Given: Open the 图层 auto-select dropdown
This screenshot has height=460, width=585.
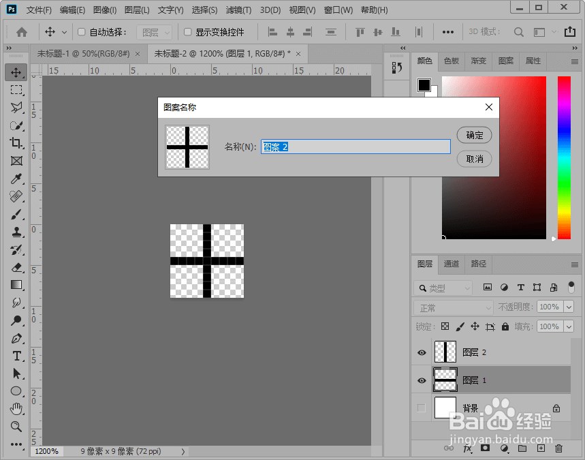Looking at the screenshot, I should (155, 33).
